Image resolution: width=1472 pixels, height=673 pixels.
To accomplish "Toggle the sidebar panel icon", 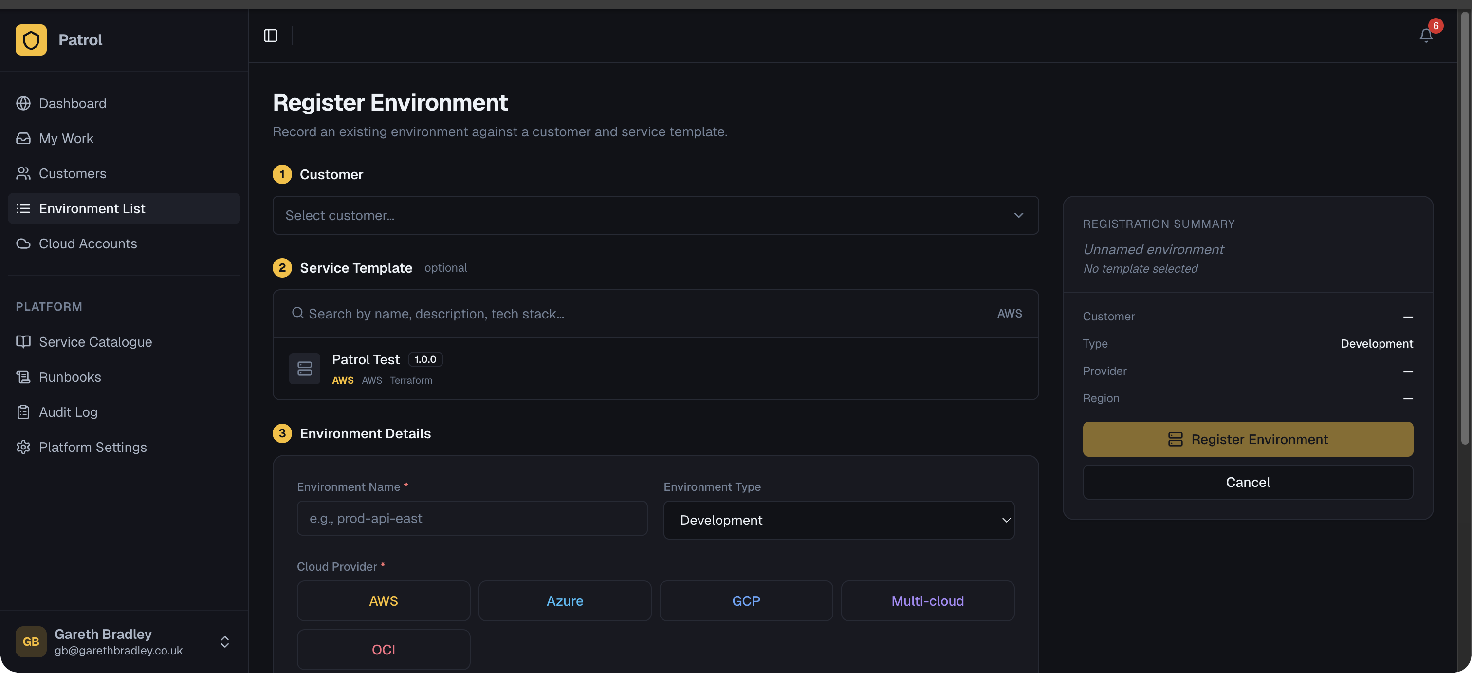I will pos(270,36).
